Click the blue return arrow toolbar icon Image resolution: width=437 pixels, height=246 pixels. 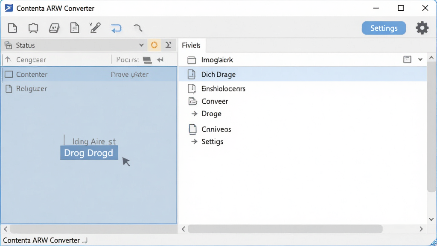click(116, 29)
